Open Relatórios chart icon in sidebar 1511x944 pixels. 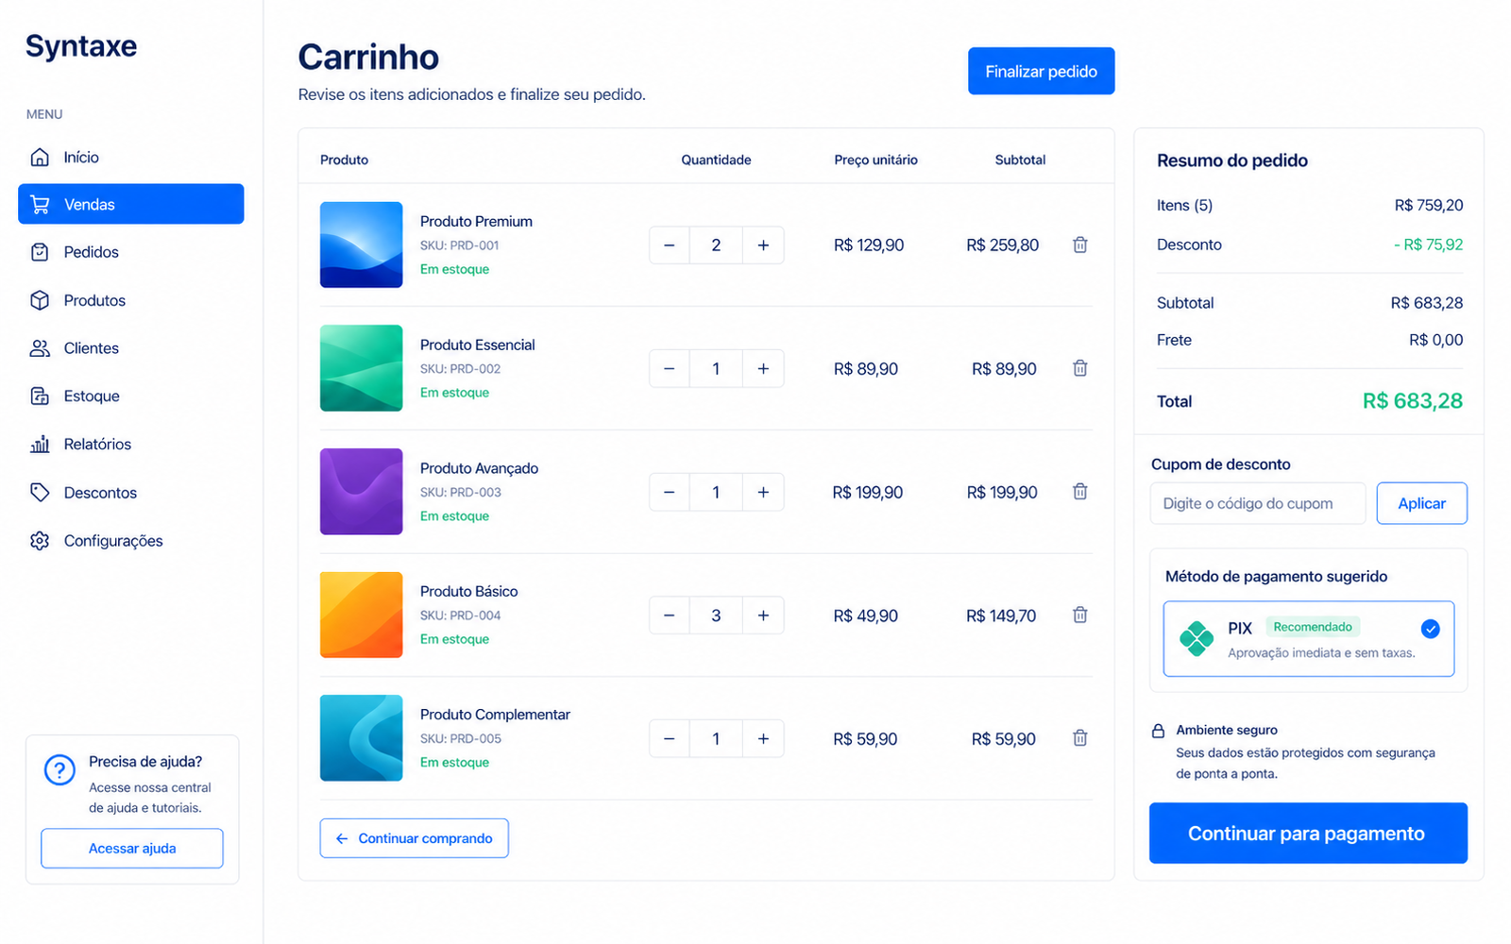click(x=40, y=444)
